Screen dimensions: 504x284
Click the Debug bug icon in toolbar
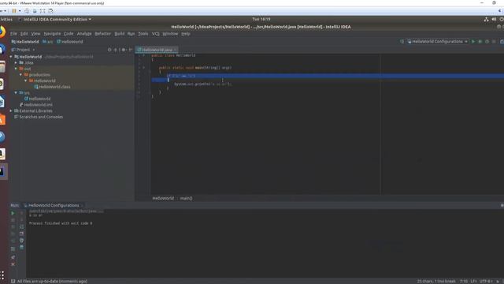click(480, 42)
